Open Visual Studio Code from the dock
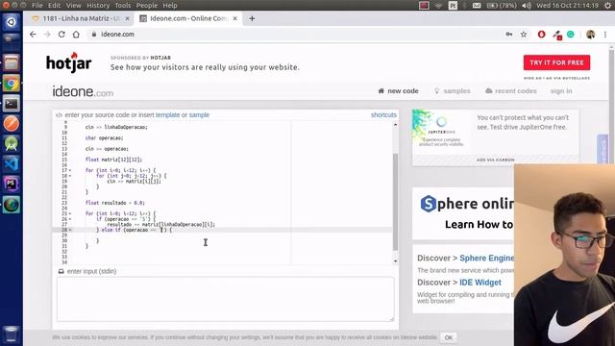 (x=12, y=164)
